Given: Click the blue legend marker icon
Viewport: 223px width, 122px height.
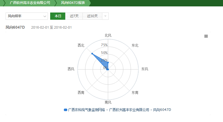Looking at the screenshot, I should pos(66,110).
